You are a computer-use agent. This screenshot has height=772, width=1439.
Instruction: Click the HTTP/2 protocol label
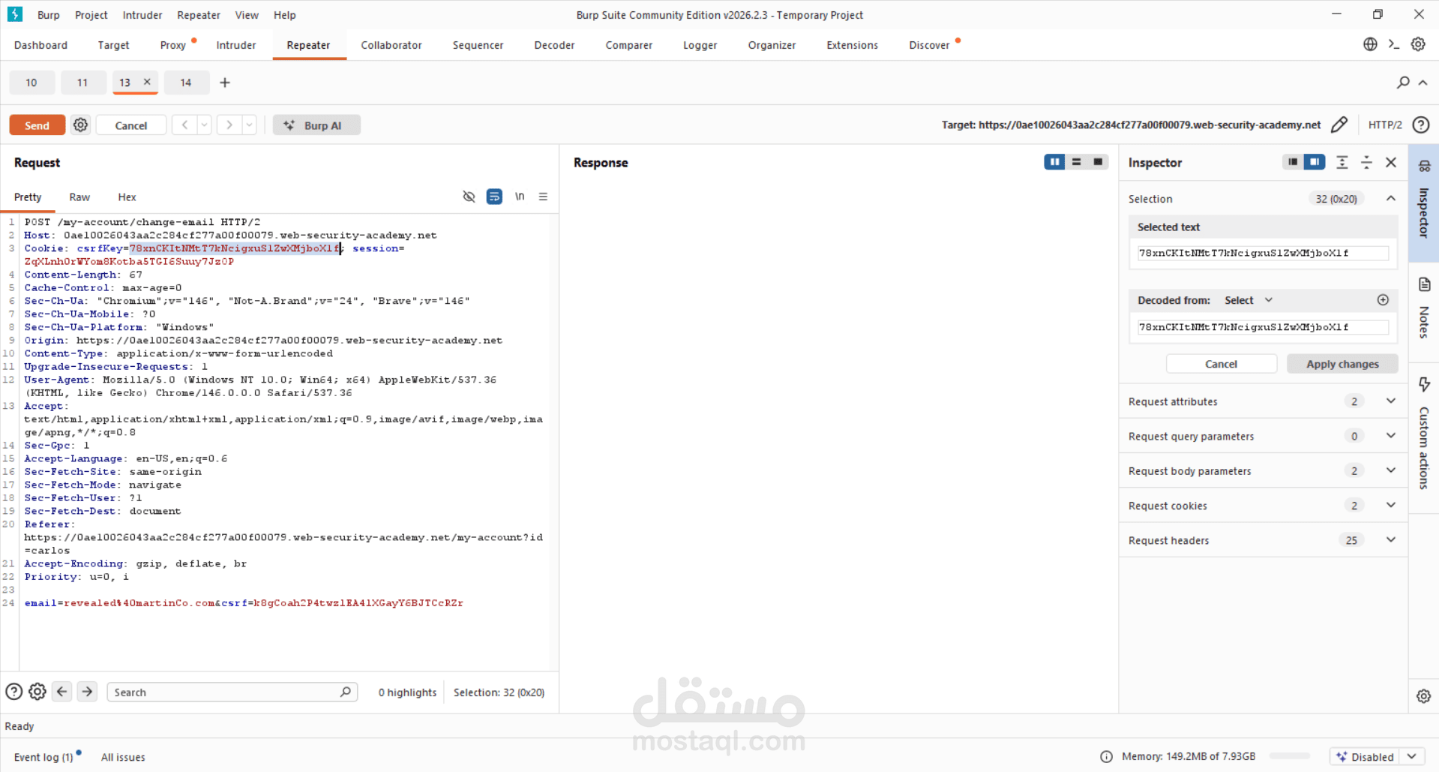1384,125
